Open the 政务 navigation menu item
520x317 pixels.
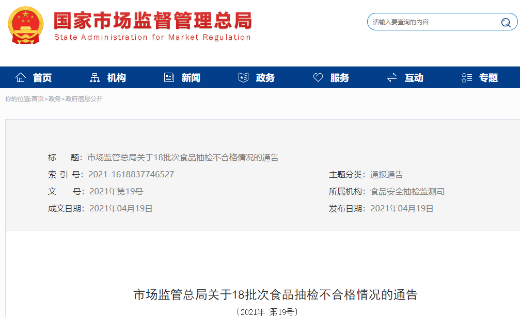[265, 78]
